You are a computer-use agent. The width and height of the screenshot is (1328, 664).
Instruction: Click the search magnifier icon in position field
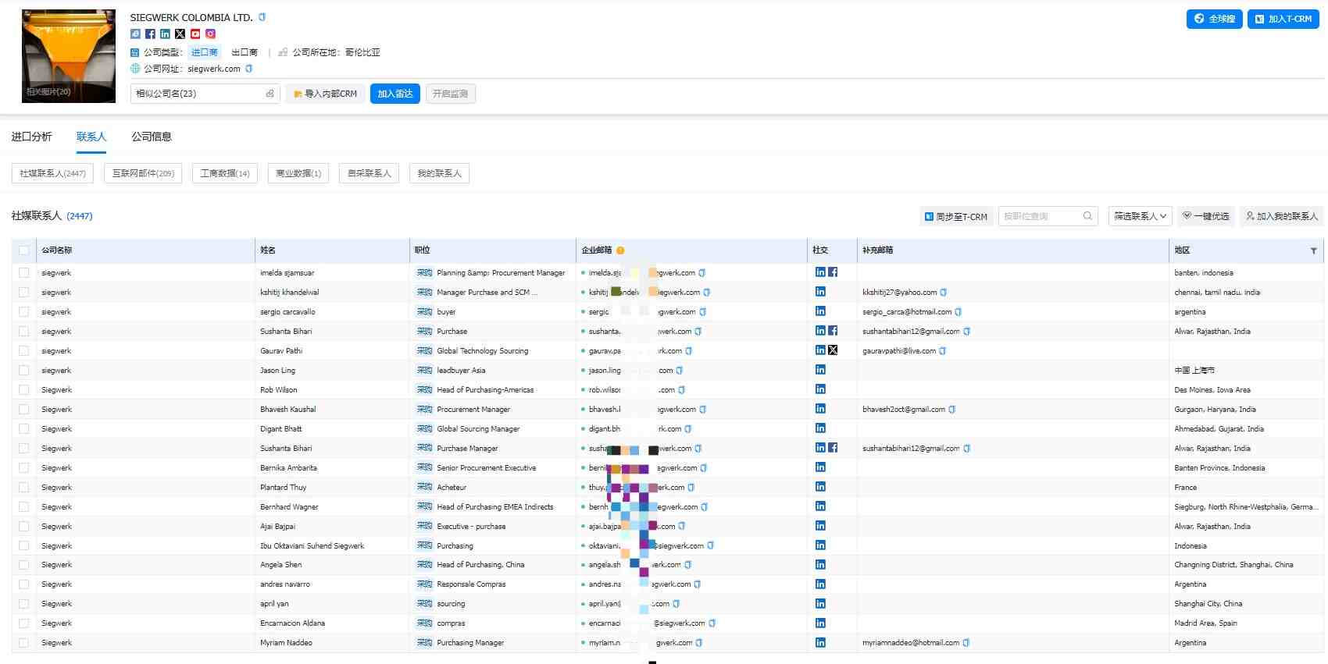1087,216
